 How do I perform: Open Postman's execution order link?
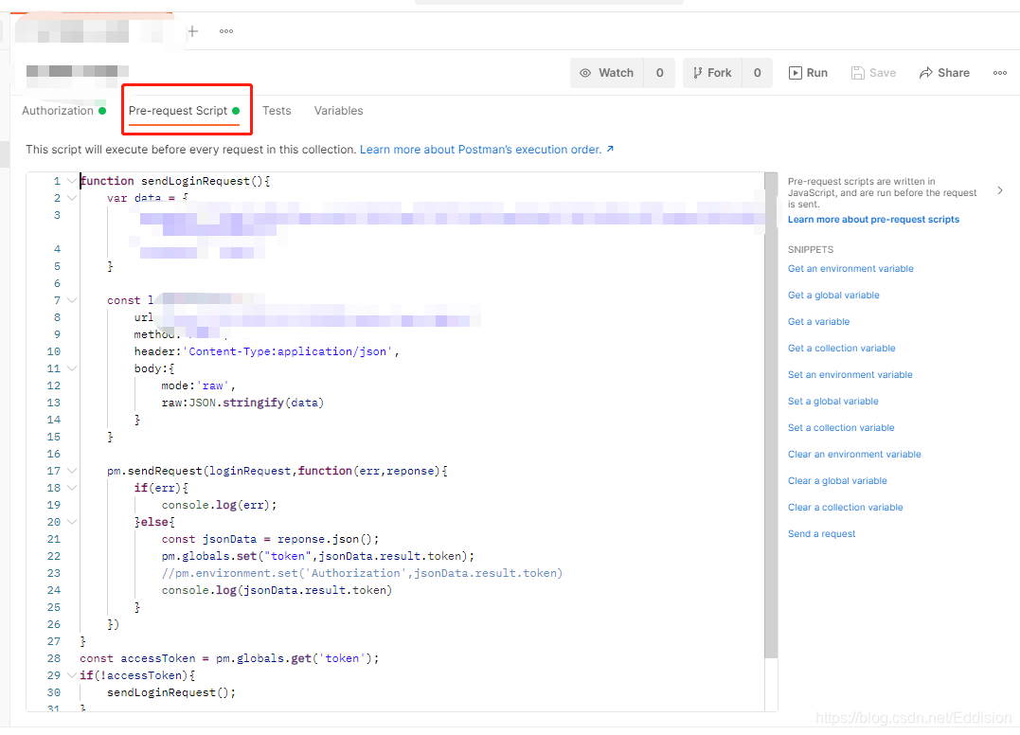coord(487,150)
